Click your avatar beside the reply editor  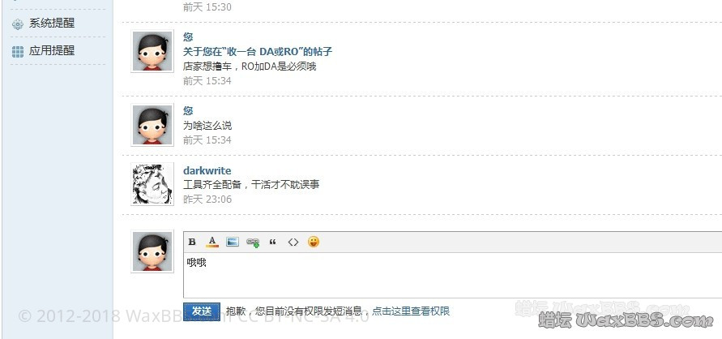[x=152, y=251]
